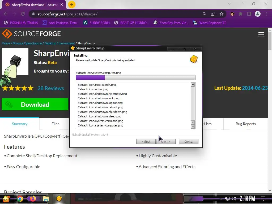Click the address bar search magnifier icon

(x=204, y=14)
